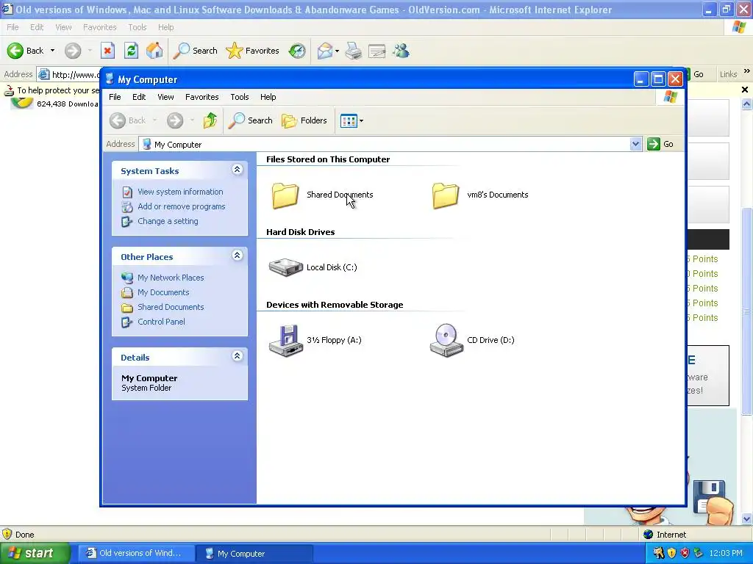753x564 pixels.
Task: Click Back button in Internet Explorer
Action: point(26,51)
